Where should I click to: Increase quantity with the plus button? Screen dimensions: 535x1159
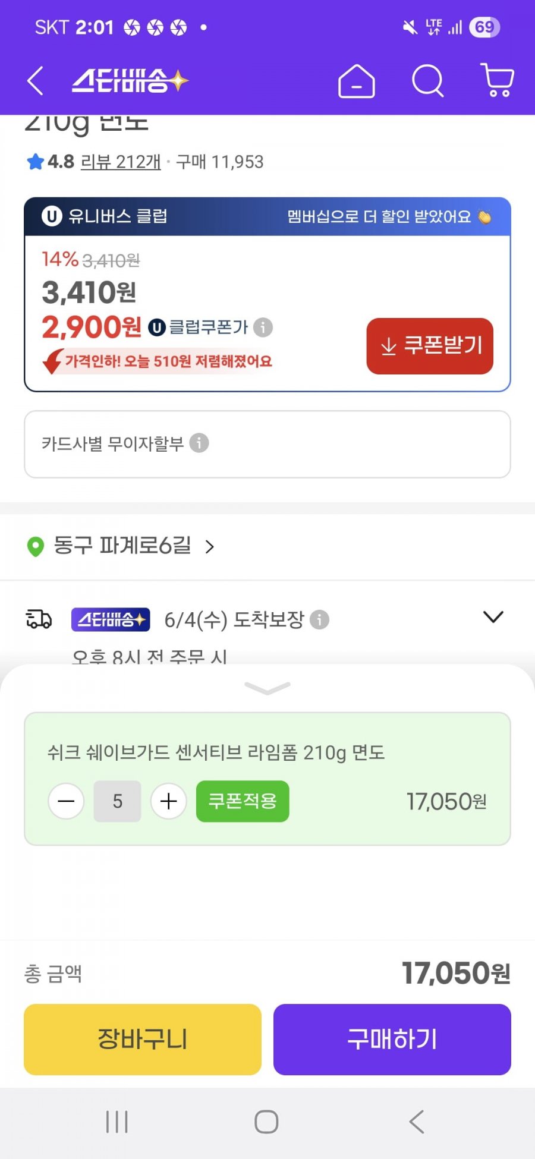click(169, 801)
